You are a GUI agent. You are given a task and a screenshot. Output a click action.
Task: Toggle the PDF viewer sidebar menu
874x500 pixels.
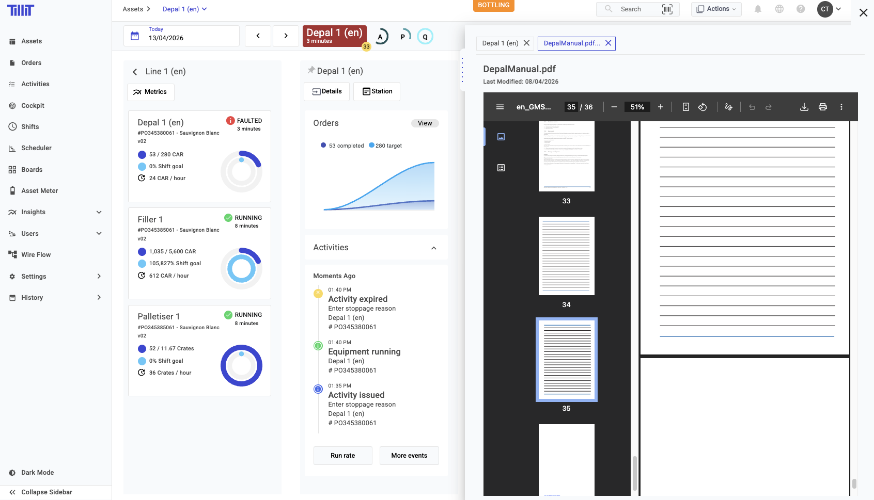pos(500,107)
